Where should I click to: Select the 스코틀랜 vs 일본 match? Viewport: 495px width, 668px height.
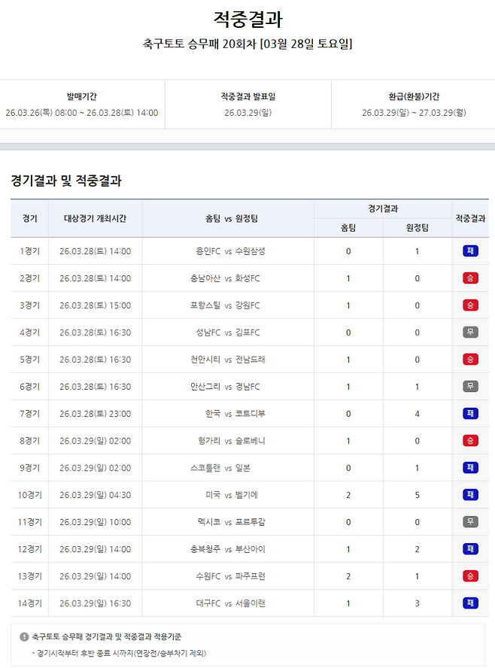227,468
